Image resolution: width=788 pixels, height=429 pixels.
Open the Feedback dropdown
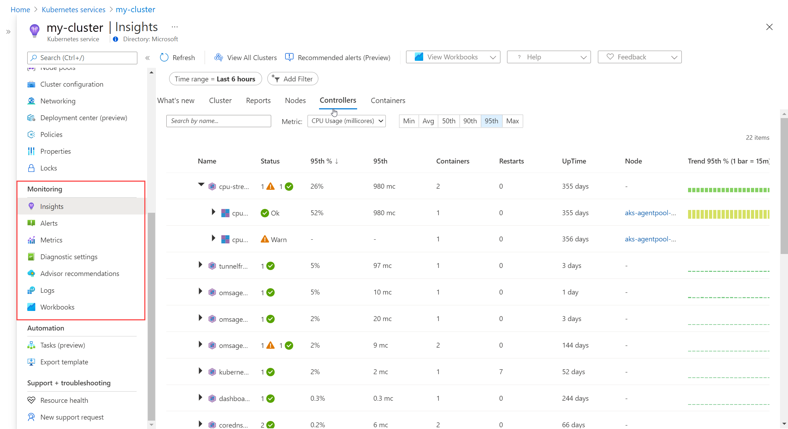click(639, 57)
